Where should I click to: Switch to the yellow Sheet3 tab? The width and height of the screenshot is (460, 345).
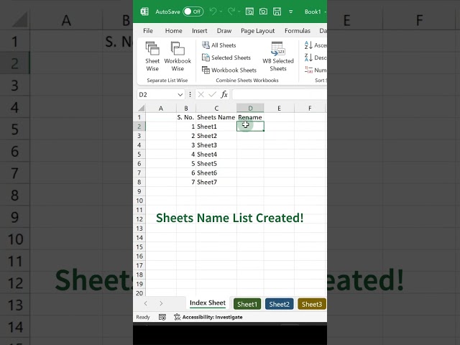[312, 304]
